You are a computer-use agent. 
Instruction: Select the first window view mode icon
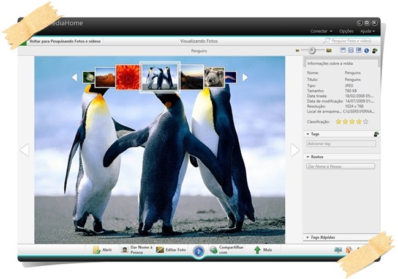pos(343,51)
